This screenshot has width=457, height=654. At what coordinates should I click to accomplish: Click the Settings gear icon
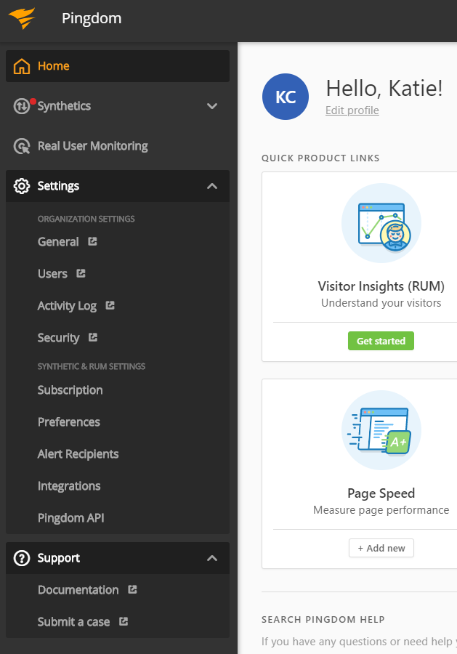pos(22,186)
